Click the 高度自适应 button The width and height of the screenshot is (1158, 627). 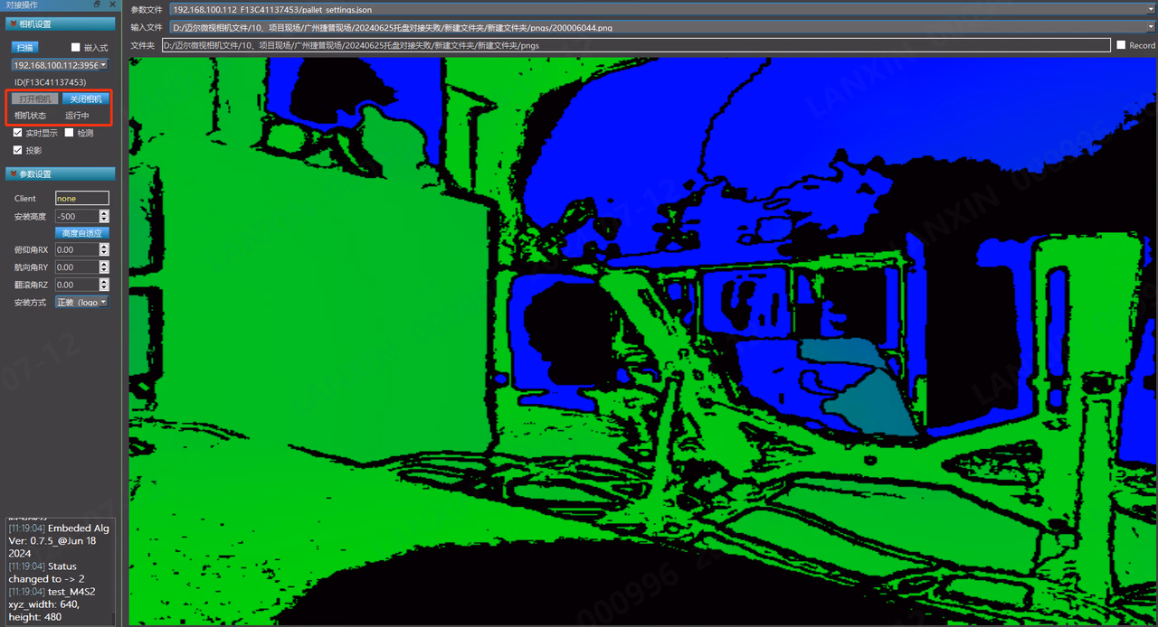pyautogui.click(x=81, y=233)
